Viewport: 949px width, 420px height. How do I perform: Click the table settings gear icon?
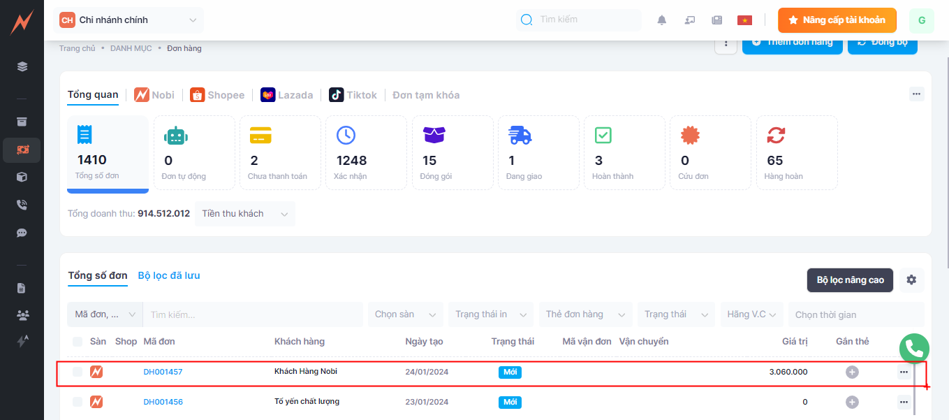(911, 280)
